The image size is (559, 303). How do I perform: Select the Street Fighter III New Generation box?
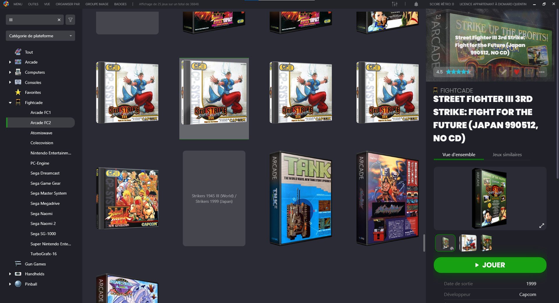(127, 198)
